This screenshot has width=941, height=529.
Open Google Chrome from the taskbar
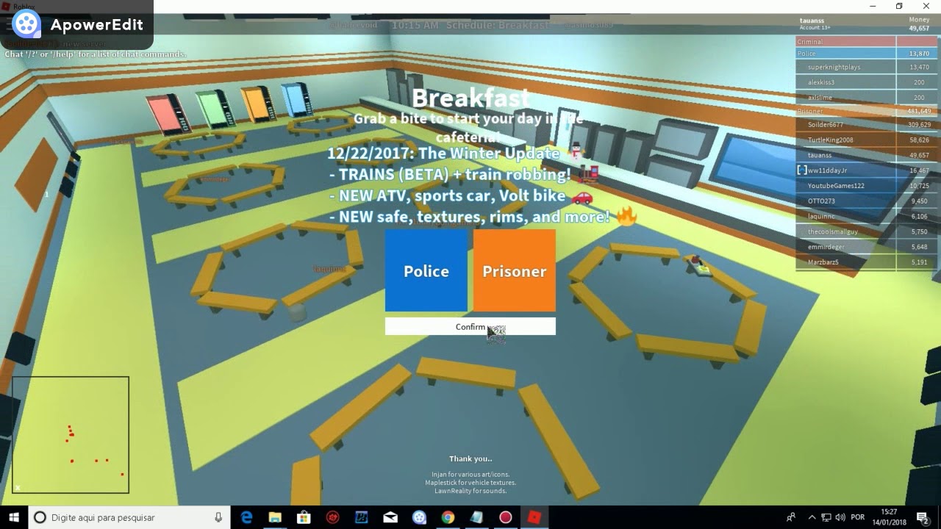[x=448, y=517]
